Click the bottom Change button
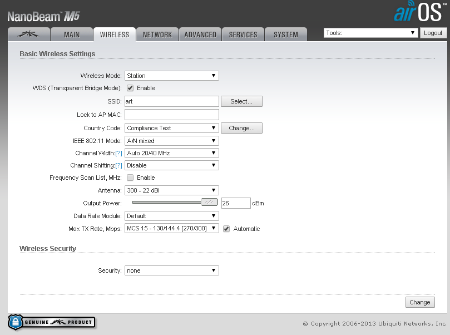The image size is (450, 335). pos(420,302)
